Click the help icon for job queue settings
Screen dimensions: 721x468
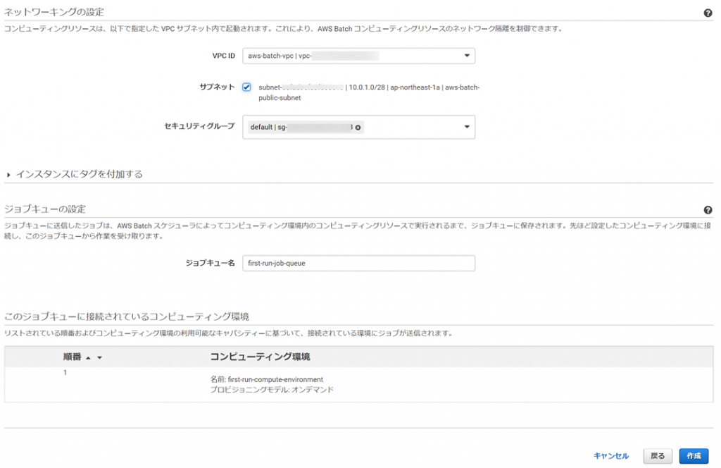coord(708,210)
